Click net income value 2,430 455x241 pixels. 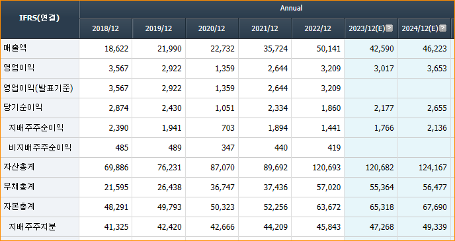pyautogui.click(x=171, y=108)
